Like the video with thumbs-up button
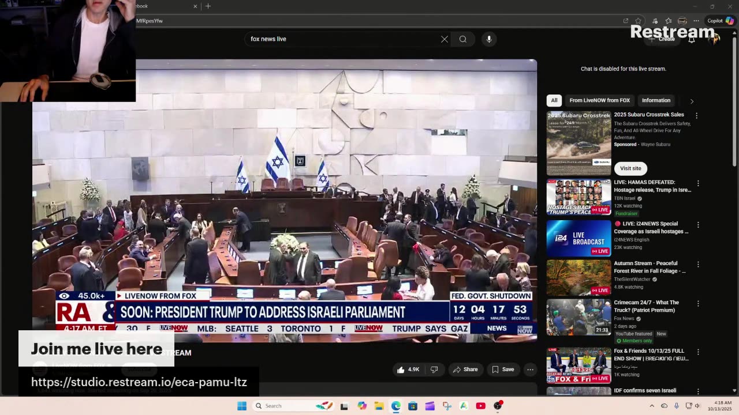This screenshot has width=739, height=415. point(408,369)
